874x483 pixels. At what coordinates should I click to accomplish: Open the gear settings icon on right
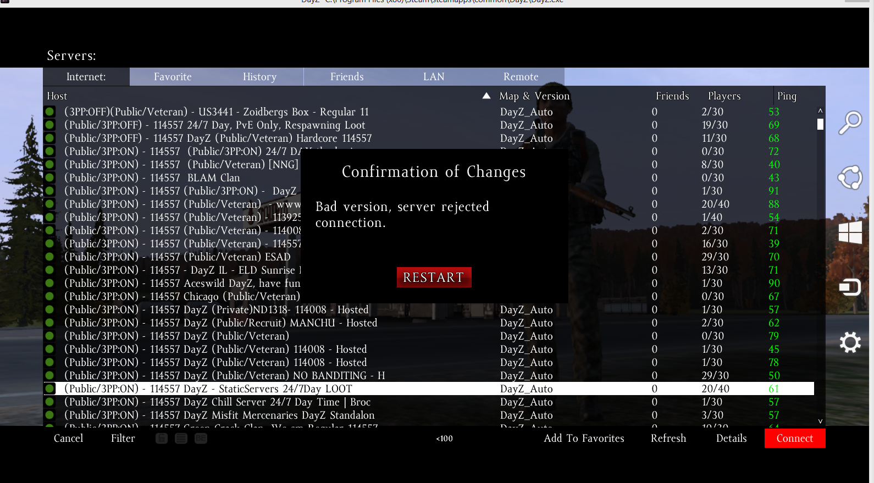tap(850, 342)
